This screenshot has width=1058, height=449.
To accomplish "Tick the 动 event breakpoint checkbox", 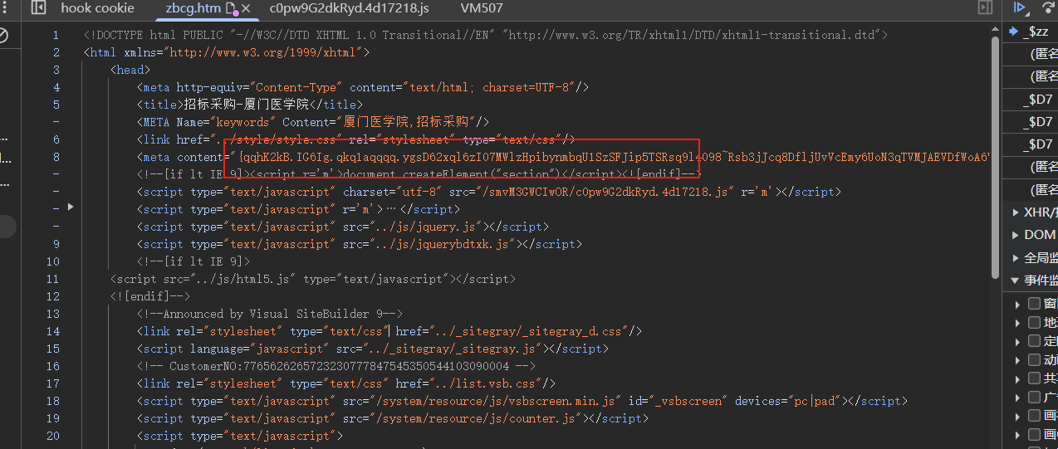I will [x=1034, y=359].
